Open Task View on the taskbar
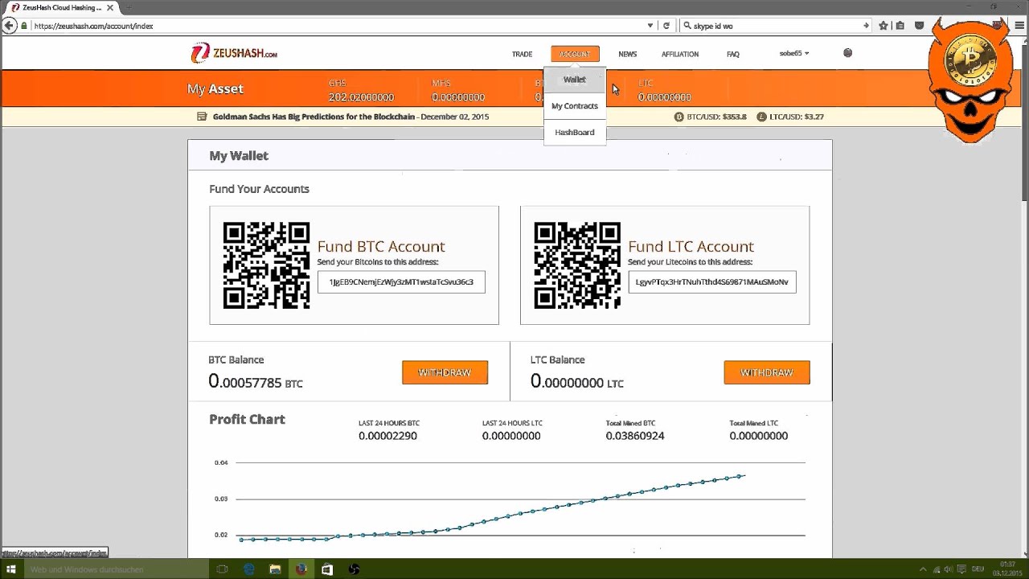This screenshot has width=1029, height=579. [223, 569]
